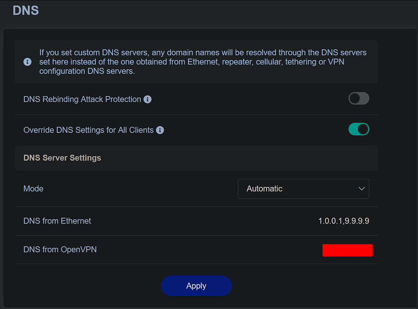Click the chevron on the Mode selector
The image size is (418, 309).
tap(362, 189)
